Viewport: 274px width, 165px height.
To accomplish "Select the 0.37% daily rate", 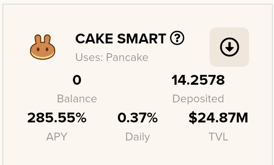I will click(x=138, y=118).
